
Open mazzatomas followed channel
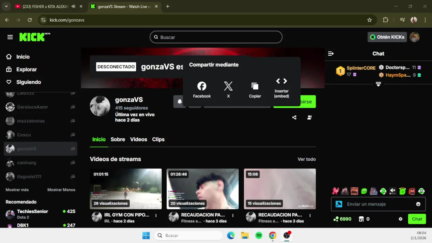tap(40, 121)
